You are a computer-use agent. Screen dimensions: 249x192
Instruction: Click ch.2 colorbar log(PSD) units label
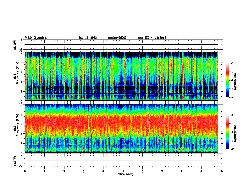coord(235,133)
